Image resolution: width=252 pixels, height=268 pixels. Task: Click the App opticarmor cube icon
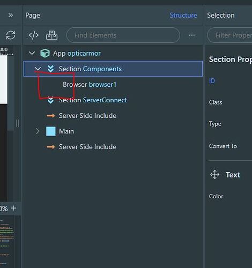point(45,53)
